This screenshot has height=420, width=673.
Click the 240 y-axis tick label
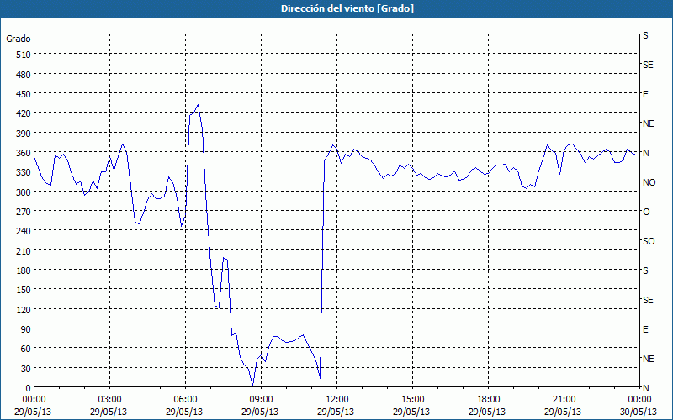click(x=24, y=231)
